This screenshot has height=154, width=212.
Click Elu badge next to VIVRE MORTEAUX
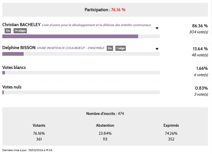[110, 48]
